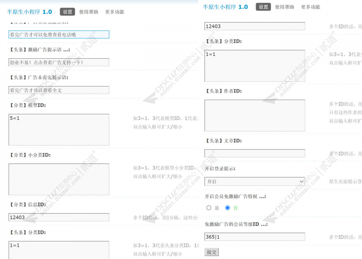362x259 pixels.
Task: Click the 【头条】作者ID label
Action: point(223,91)
